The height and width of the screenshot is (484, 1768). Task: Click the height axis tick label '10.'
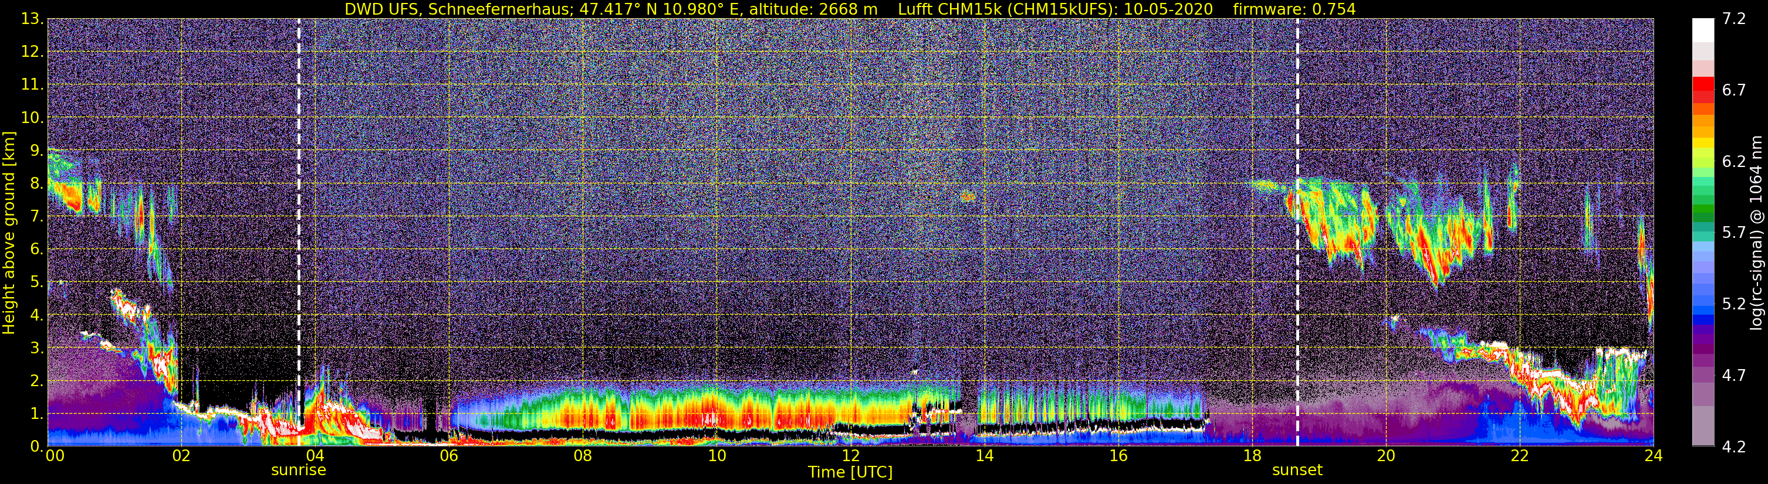pyautogui.click(x=32, y=118)
